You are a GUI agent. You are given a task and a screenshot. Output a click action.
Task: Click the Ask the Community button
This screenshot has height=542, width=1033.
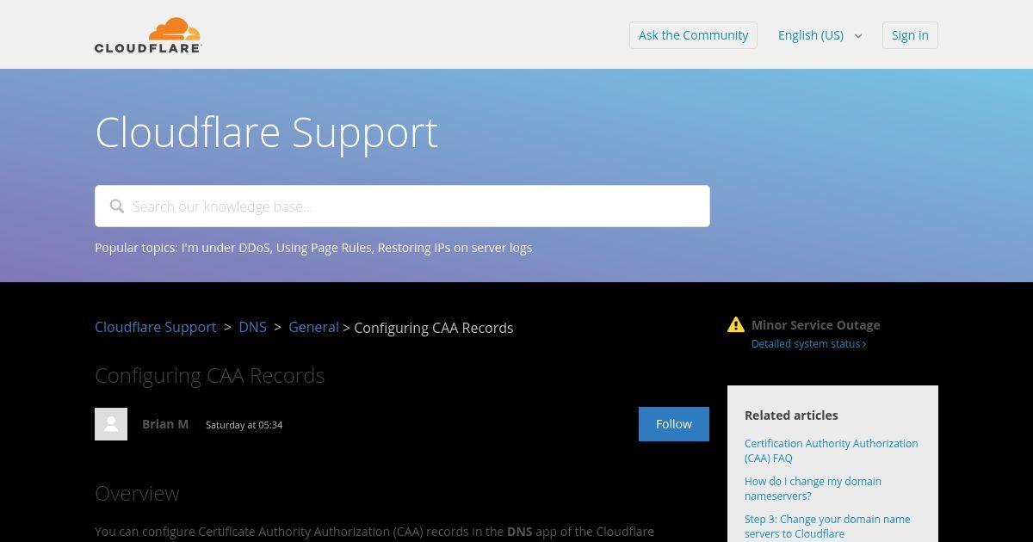[693, 35]
